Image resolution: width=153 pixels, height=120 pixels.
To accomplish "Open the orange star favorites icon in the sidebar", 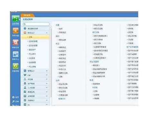I will pyautogui.click(x=16, y=31).
